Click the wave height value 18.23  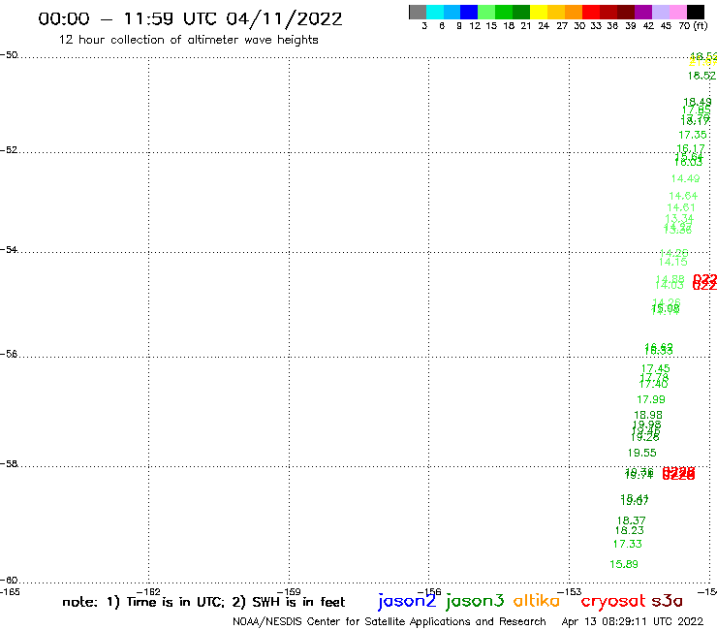tap(629, 530)
